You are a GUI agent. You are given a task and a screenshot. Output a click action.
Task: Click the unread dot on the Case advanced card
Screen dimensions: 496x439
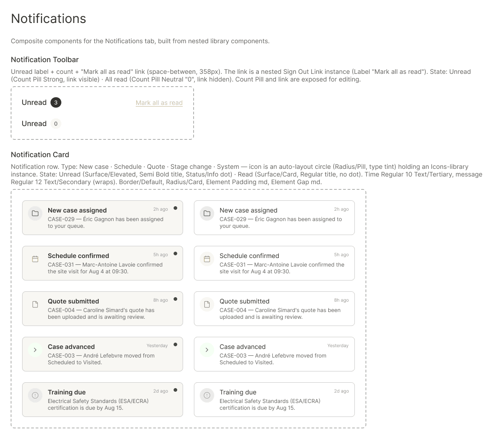click(x=175, y=344)
